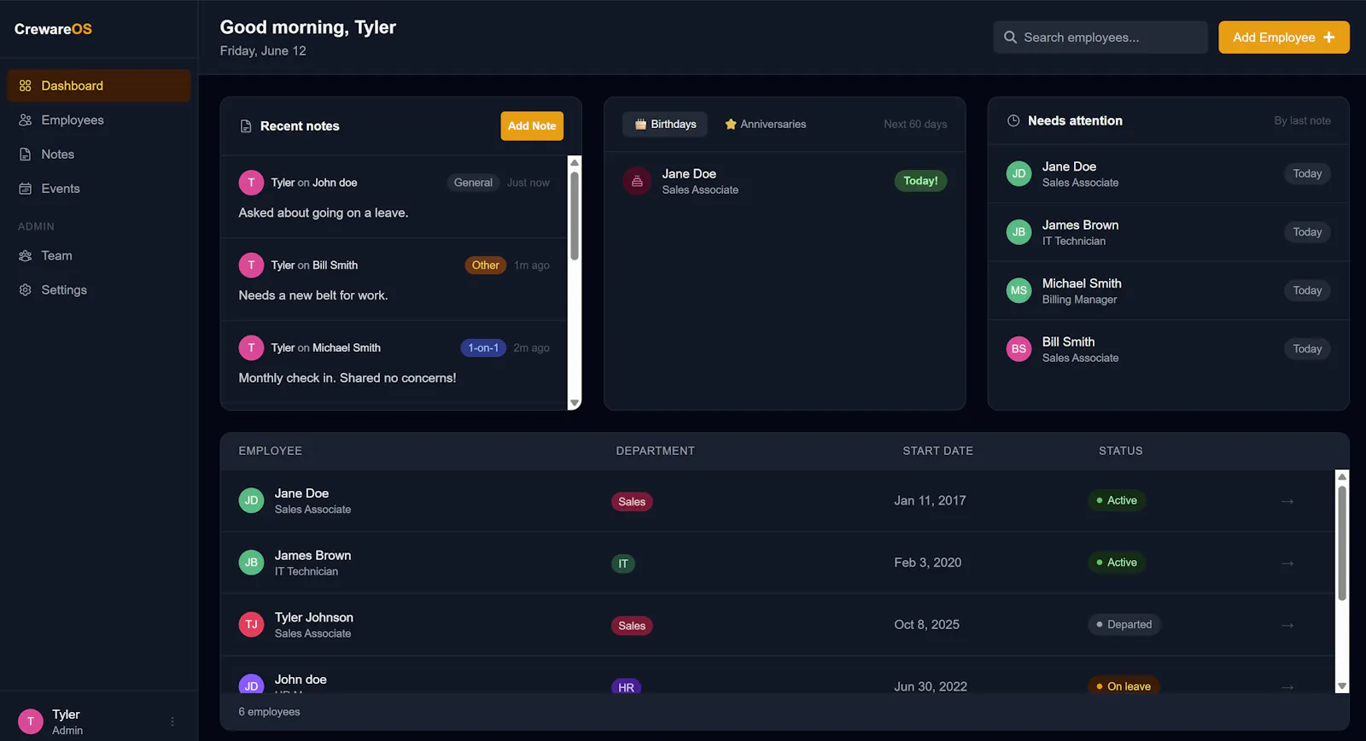The image size is (1366, 741).
Task: Click the Departed status for Tyler Johnson
Action: (x=1124, y=625)
